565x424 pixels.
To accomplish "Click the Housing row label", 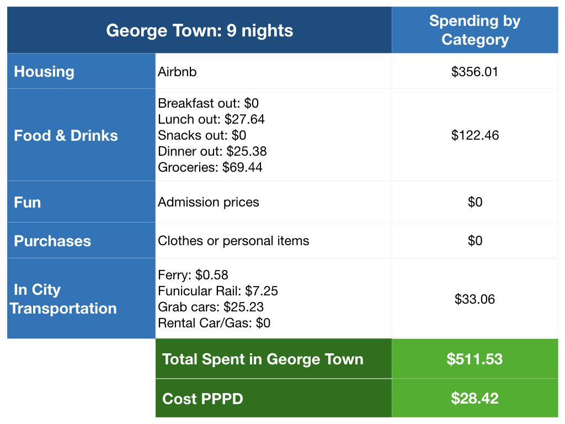I will click(44, 71).
